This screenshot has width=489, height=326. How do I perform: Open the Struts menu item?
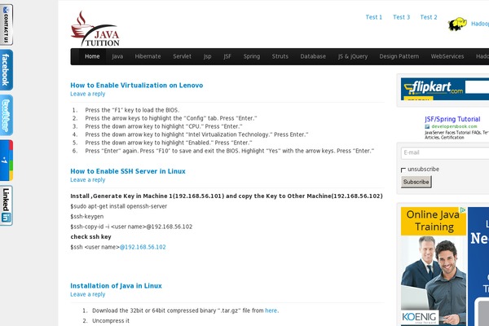(280, 56)
